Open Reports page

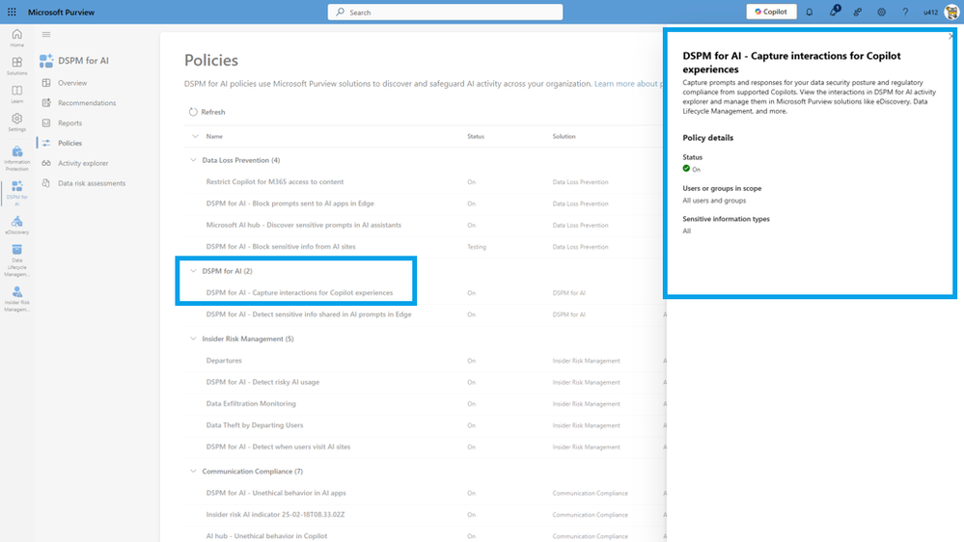click(69, 122)
